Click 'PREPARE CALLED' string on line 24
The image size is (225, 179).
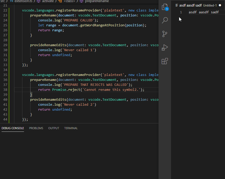[78, 20]
